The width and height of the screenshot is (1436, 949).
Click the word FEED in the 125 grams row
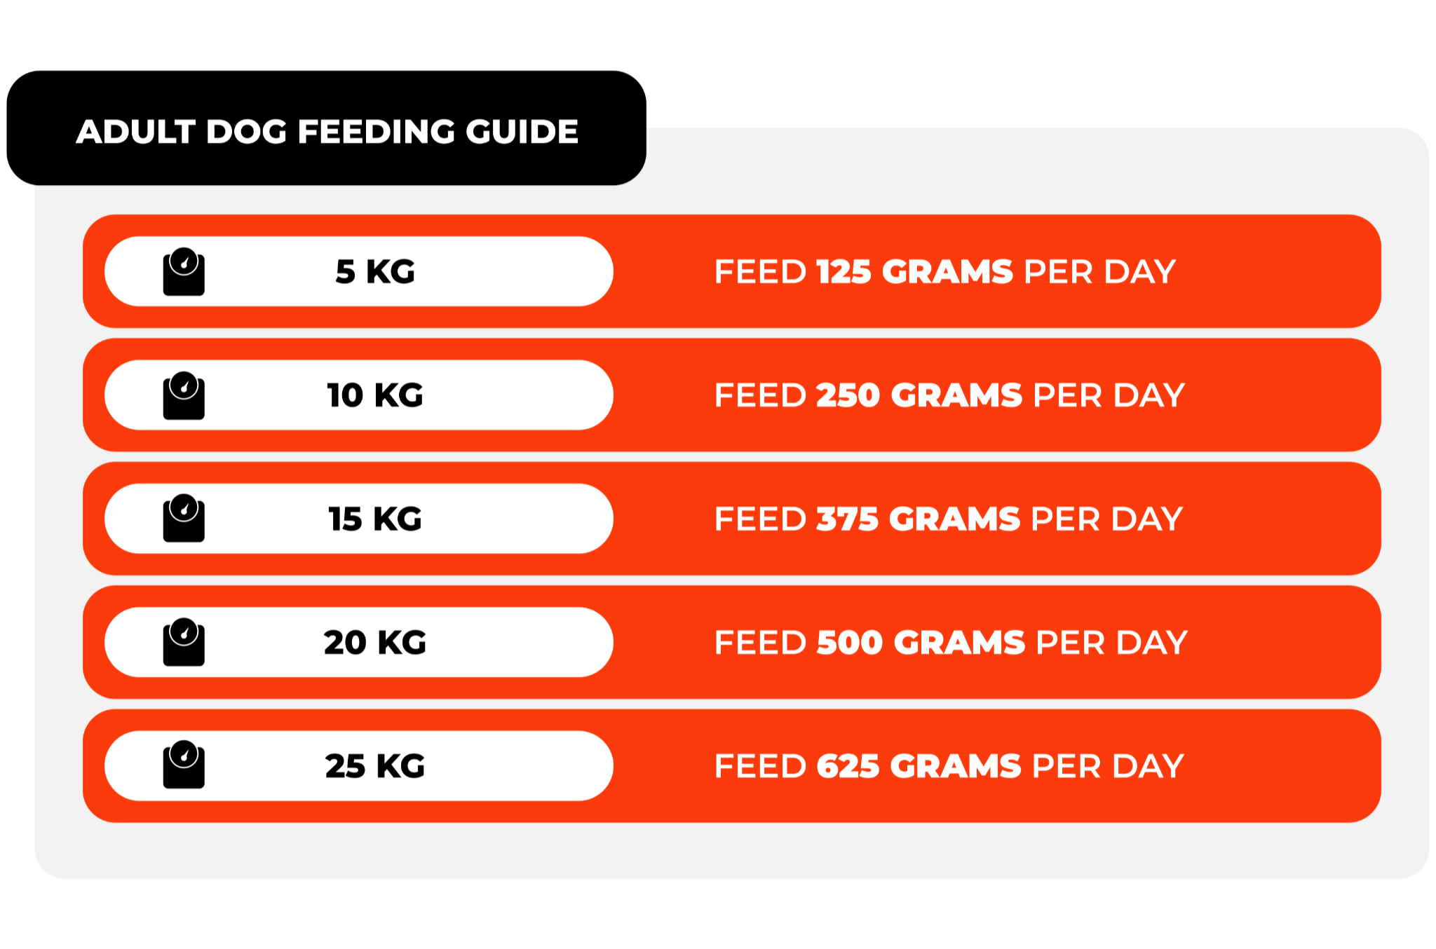(760, 272)
